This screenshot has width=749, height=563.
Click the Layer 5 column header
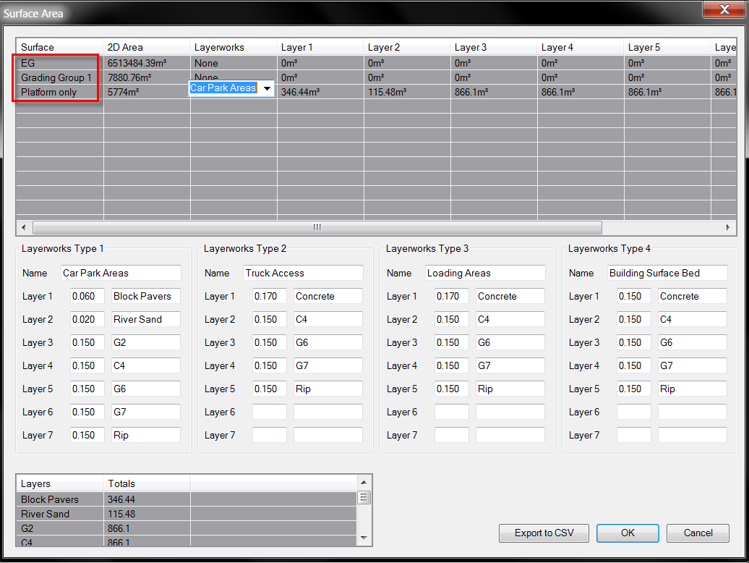(x=667, y=47)
